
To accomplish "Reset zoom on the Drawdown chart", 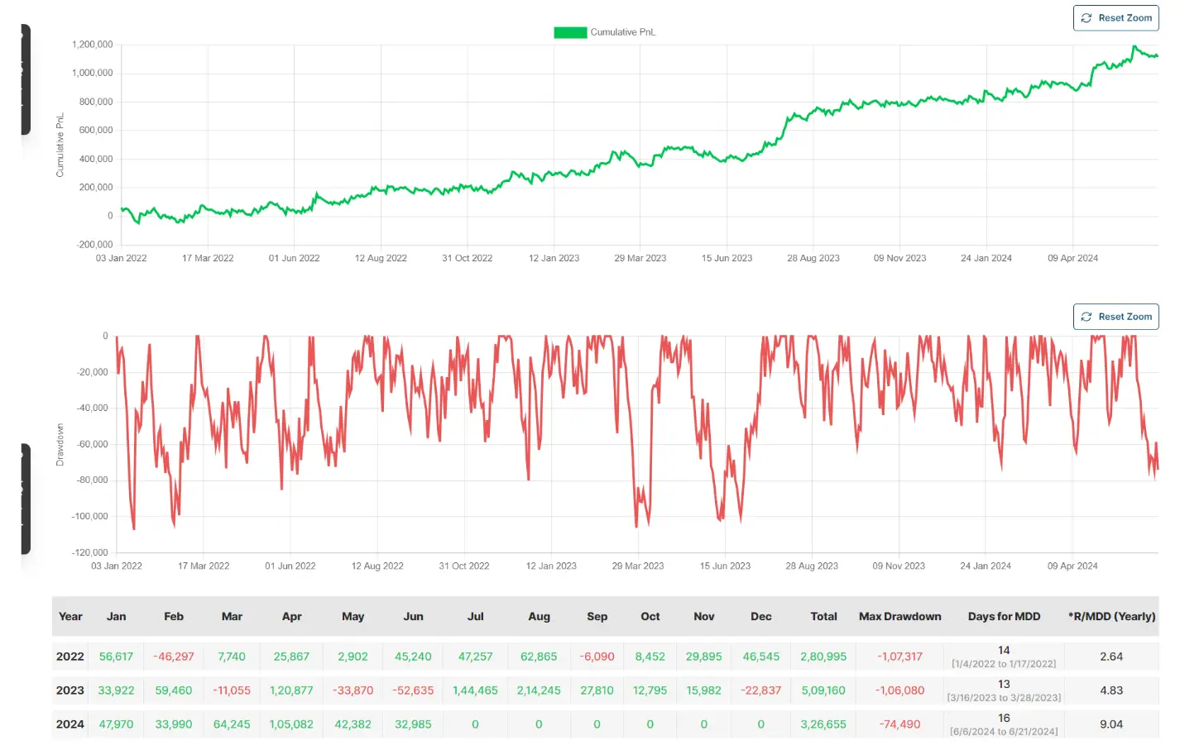I will tap(1115, 317).
